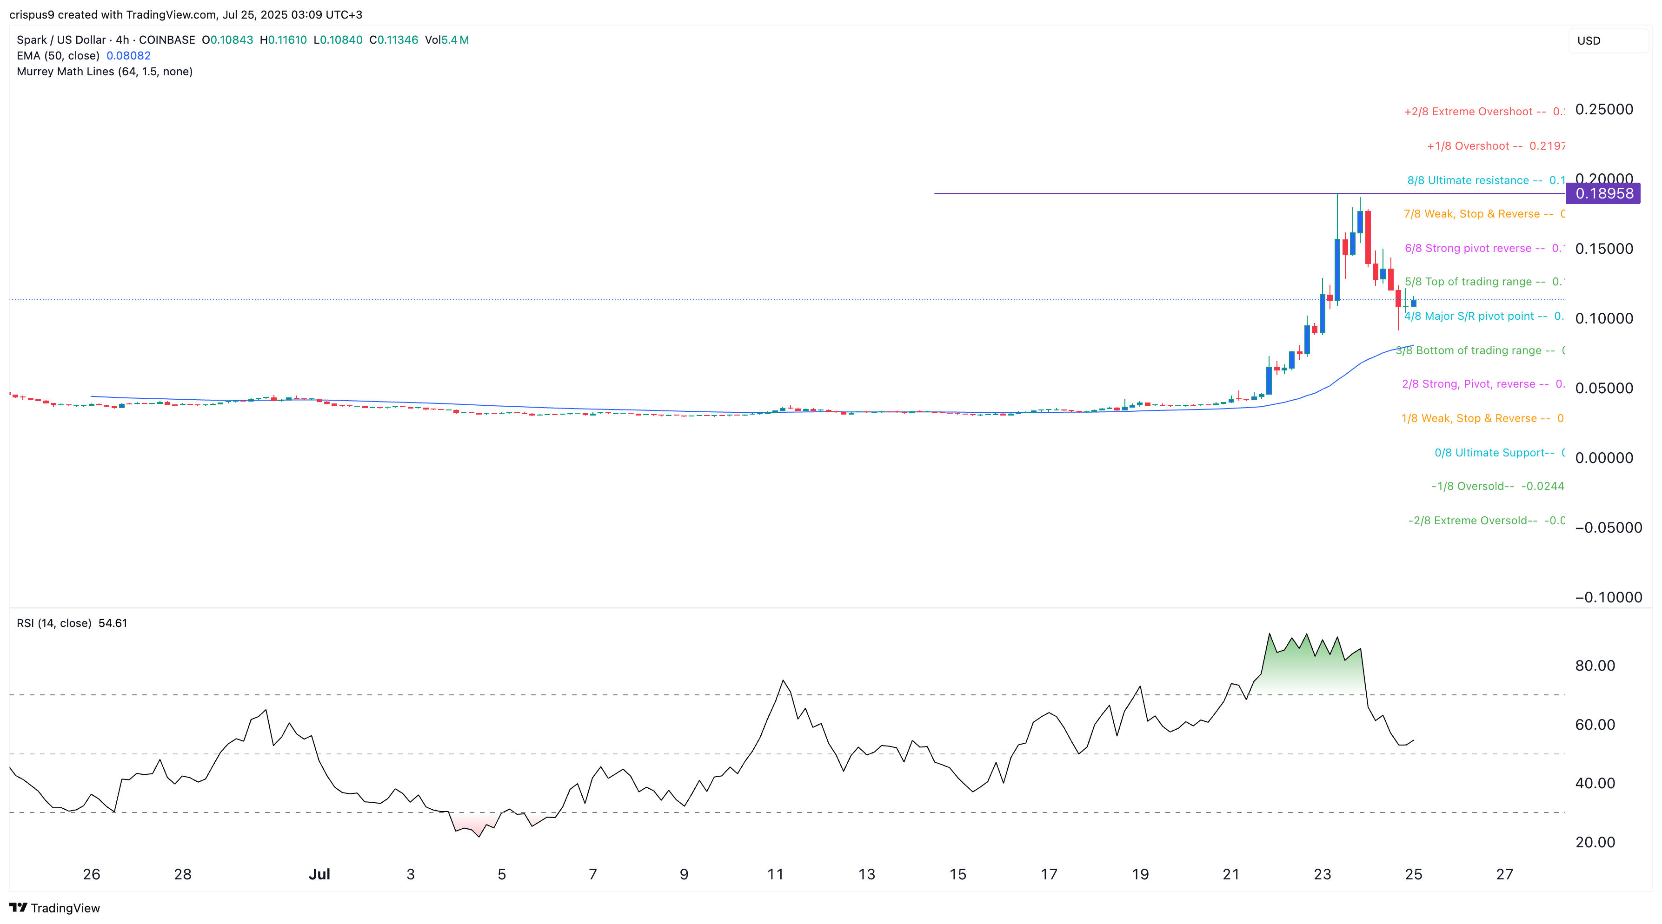
Task: Click the 0.05000 price axis label
Action: point(1604,388)
